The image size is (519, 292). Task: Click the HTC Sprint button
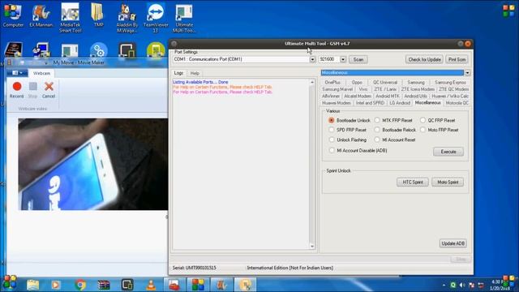coord(413,182)
